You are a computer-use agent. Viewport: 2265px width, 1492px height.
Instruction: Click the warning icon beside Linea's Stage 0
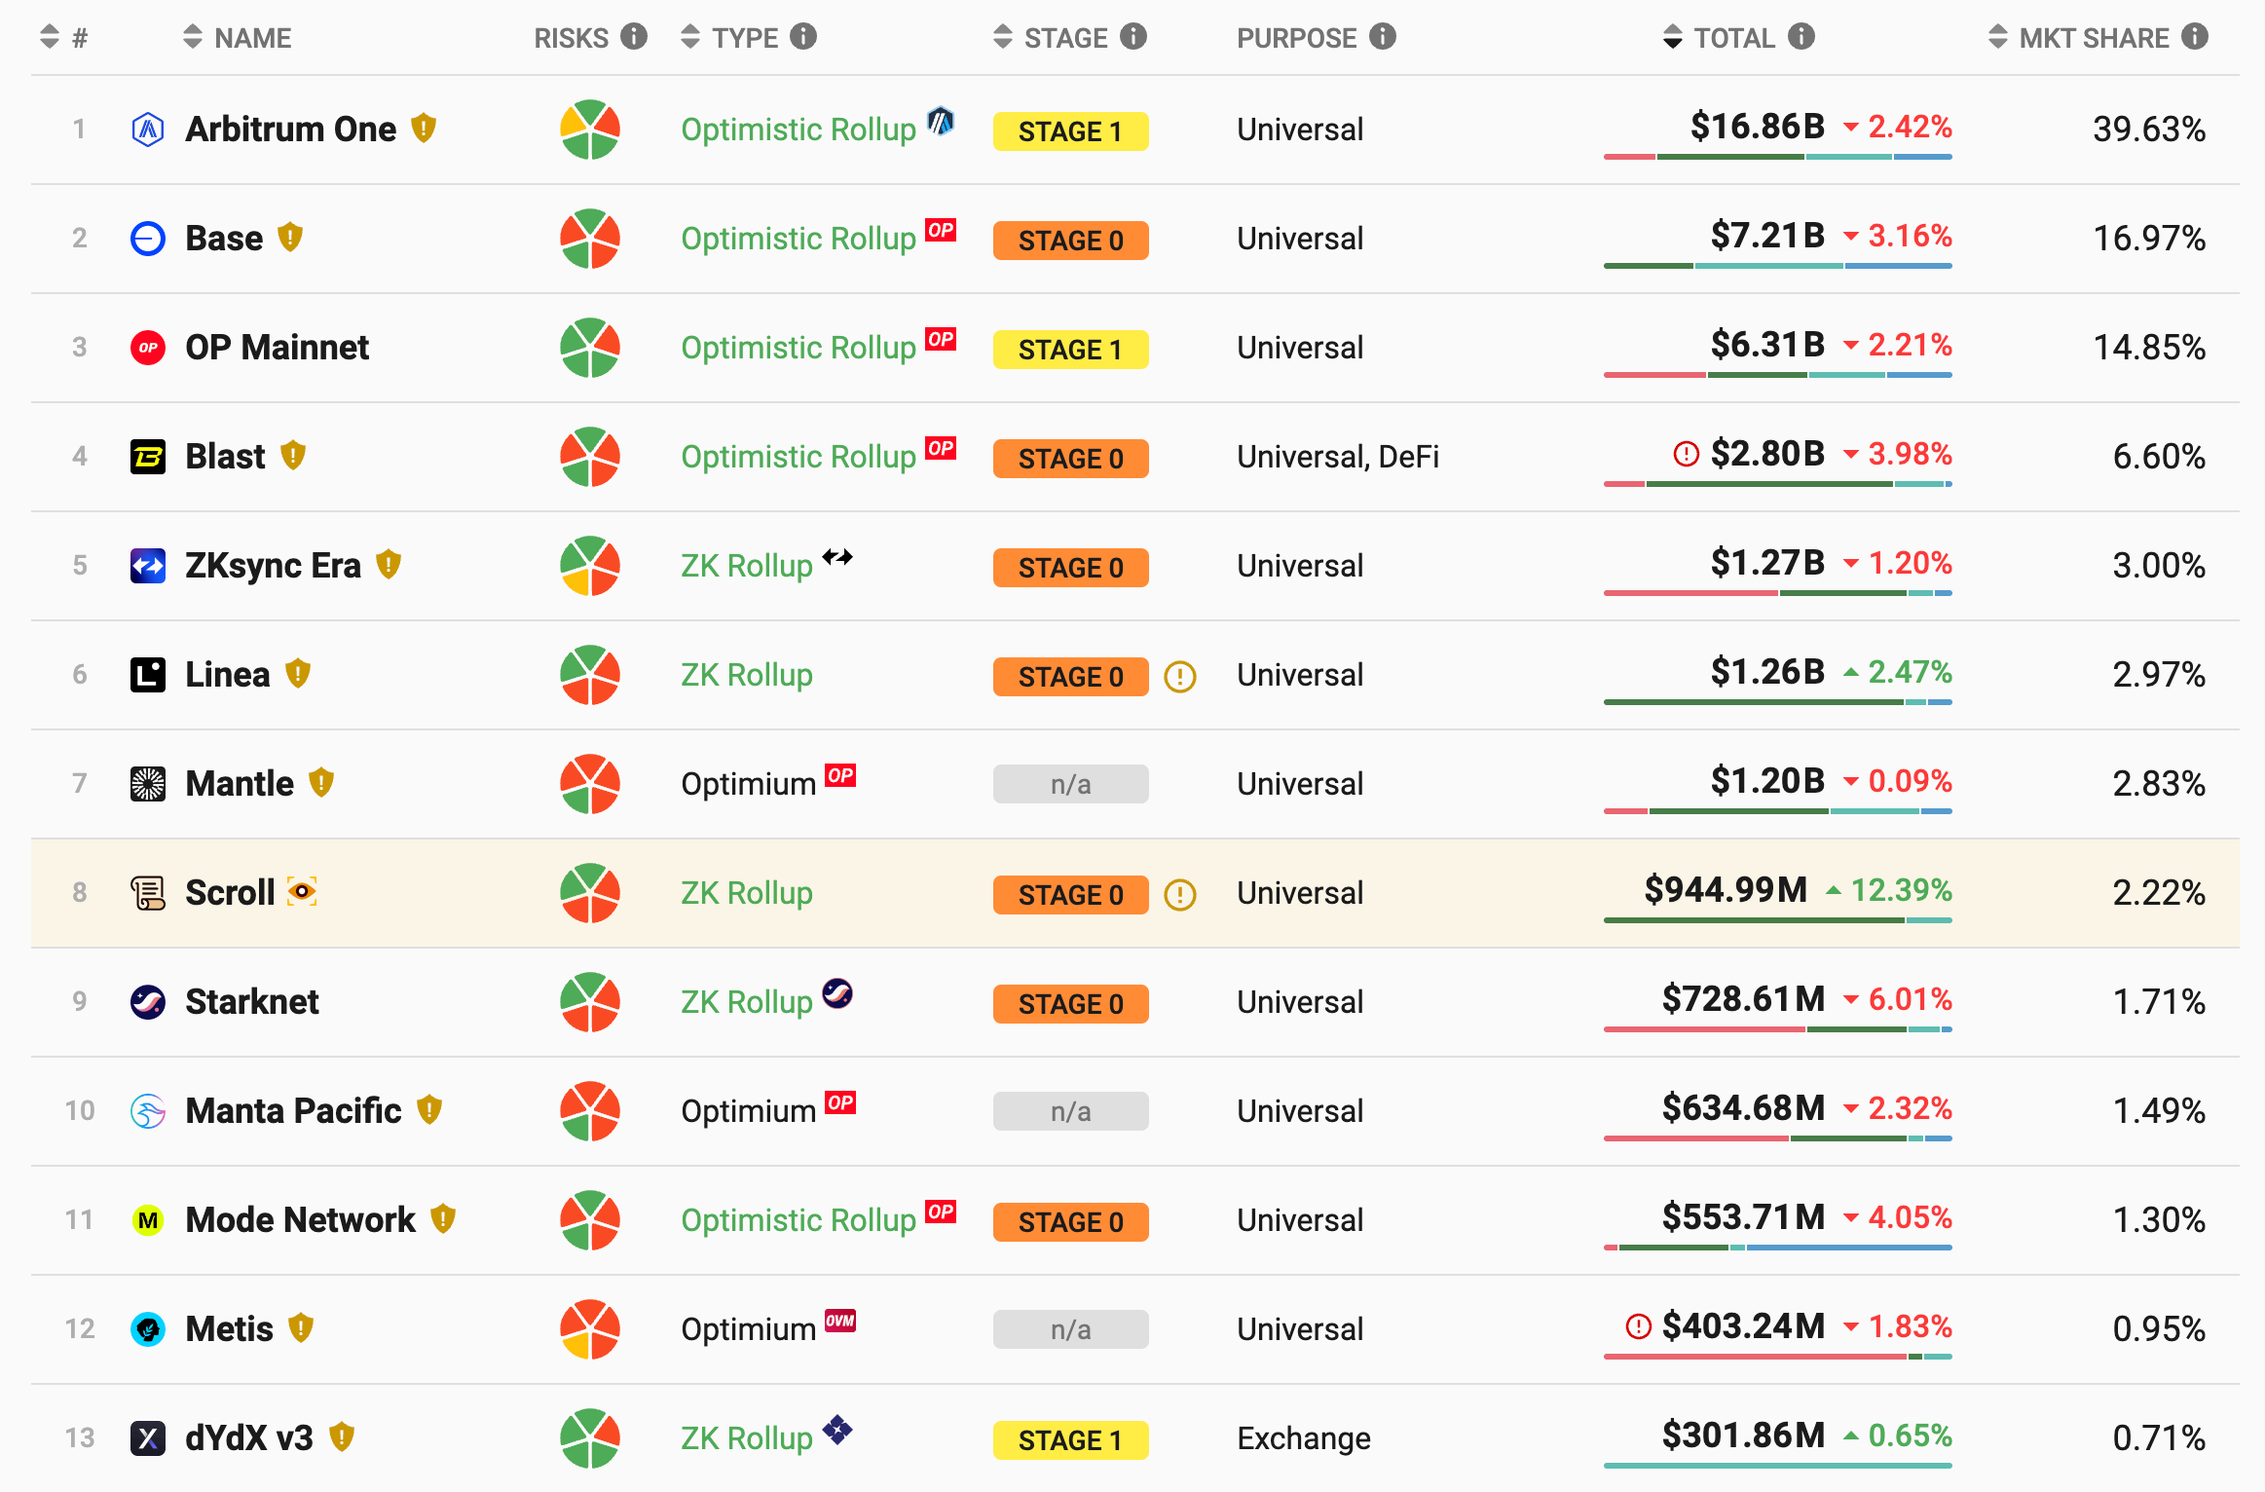(x=1181, y=676)
